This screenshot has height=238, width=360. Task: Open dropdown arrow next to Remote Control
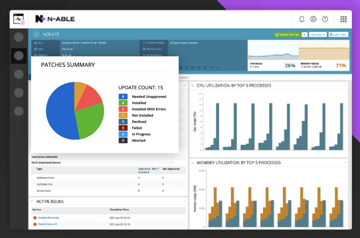click(304, 35)
